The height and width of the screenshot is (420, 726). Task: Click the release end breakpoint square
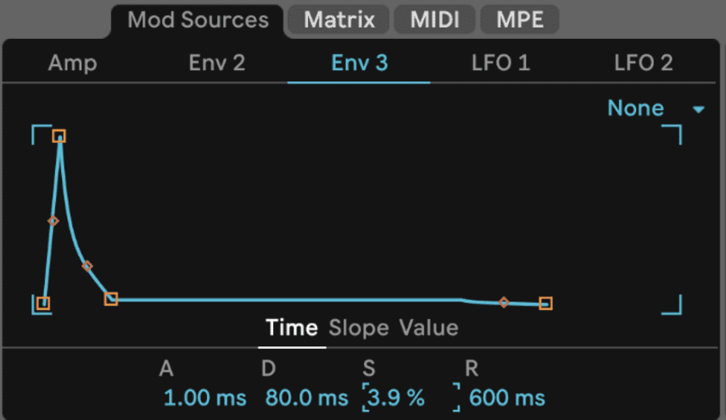(546, 303)
